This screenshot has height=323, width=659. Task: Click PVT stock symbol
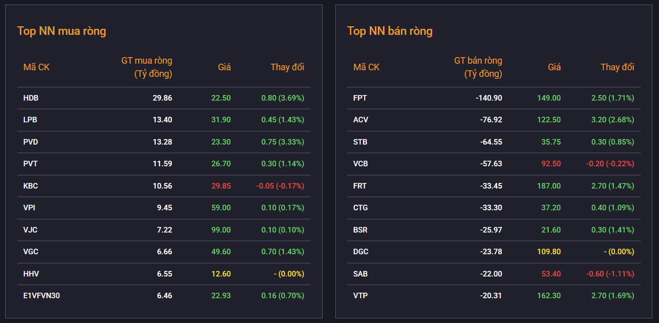(30, 164)
